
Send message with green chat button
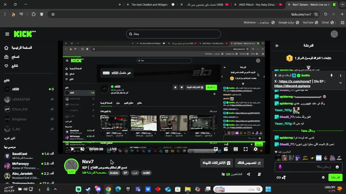(x=335, y=177)
